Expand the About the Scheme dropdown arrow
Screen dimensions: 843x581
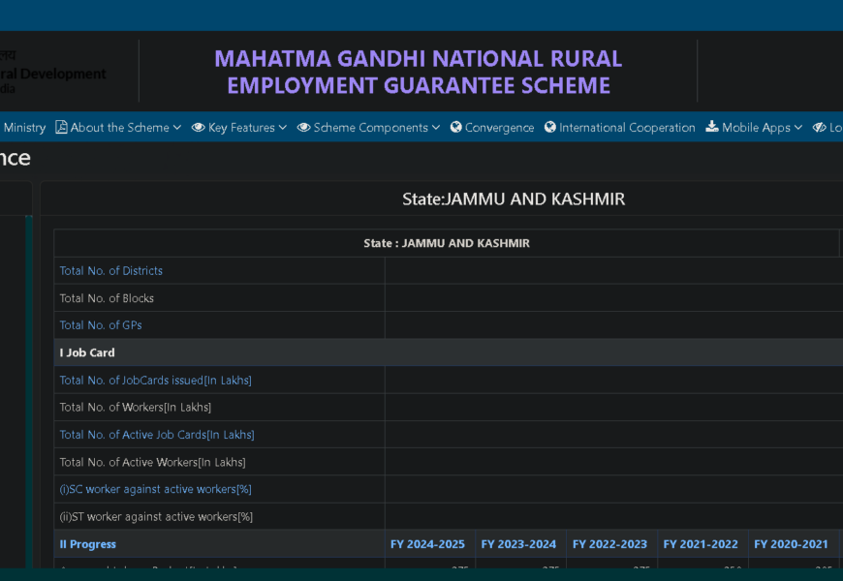click(x=177, y=128)
